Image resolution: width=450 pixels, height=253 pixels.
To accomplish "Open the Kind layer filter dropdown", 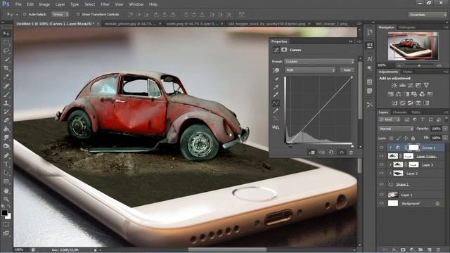I will click(390, 119).
